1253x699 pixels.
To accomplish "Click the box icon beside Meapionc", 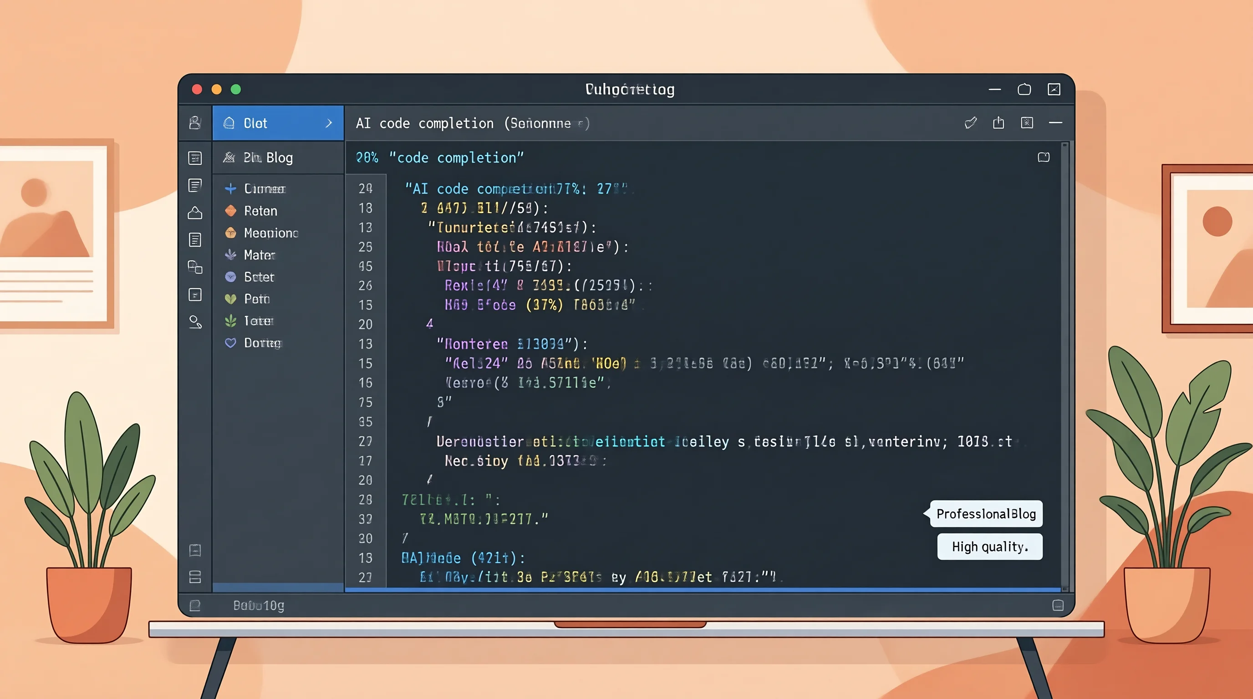I will tap(230, 233).
